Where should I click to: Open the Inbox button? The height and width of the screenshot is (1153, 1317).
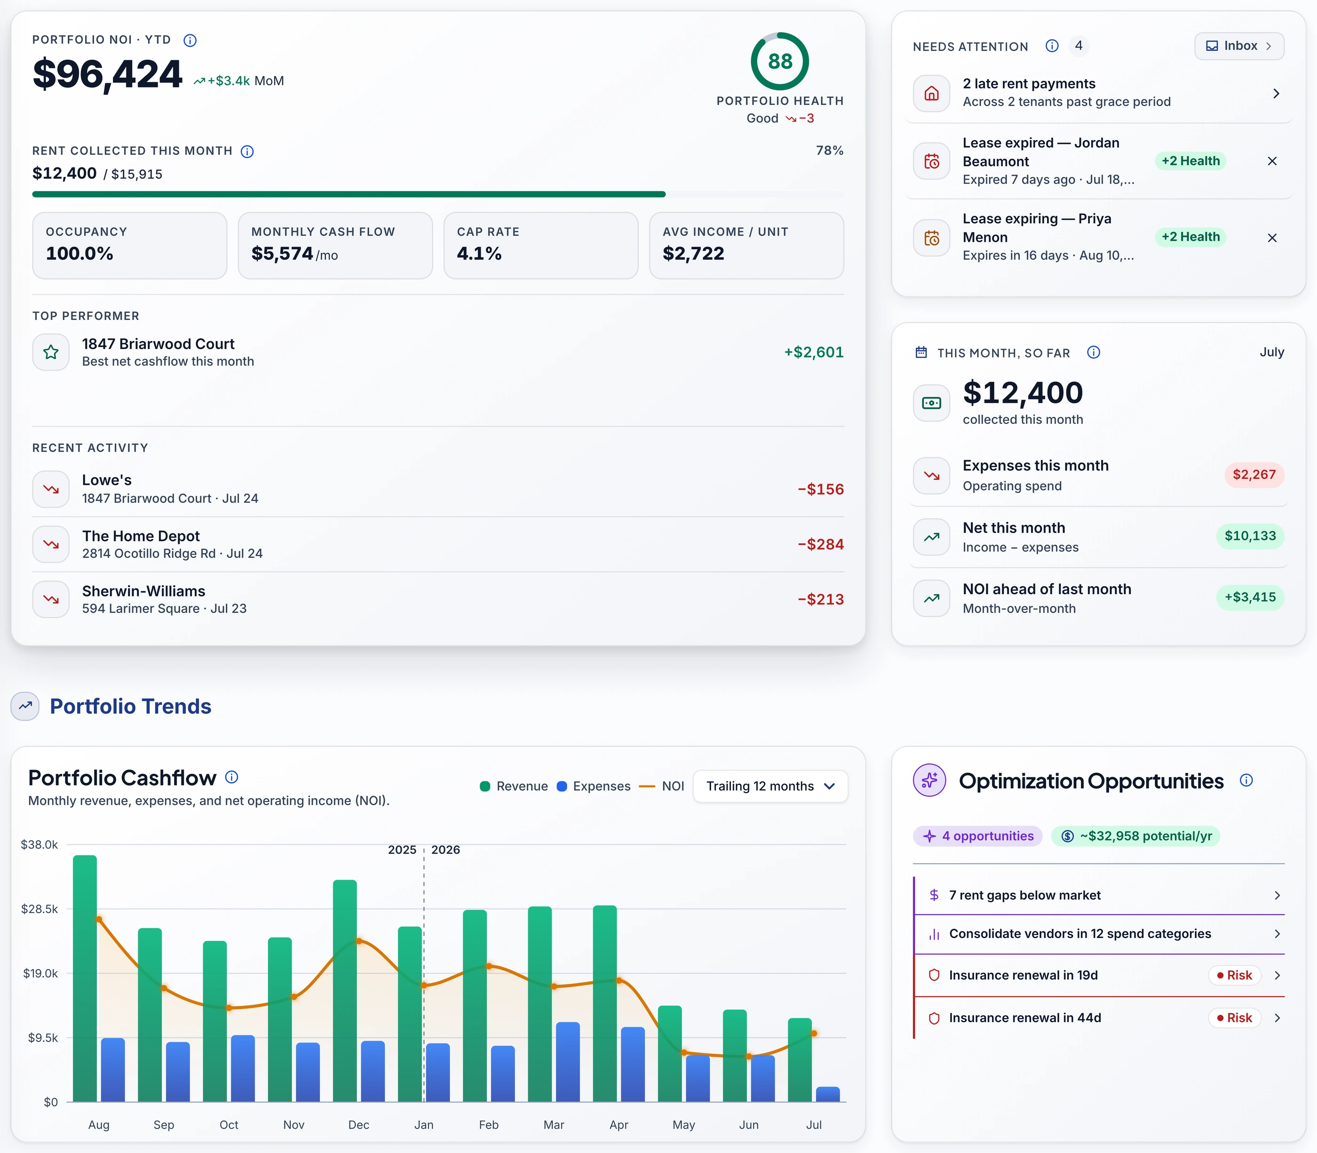coord(1239,46)
